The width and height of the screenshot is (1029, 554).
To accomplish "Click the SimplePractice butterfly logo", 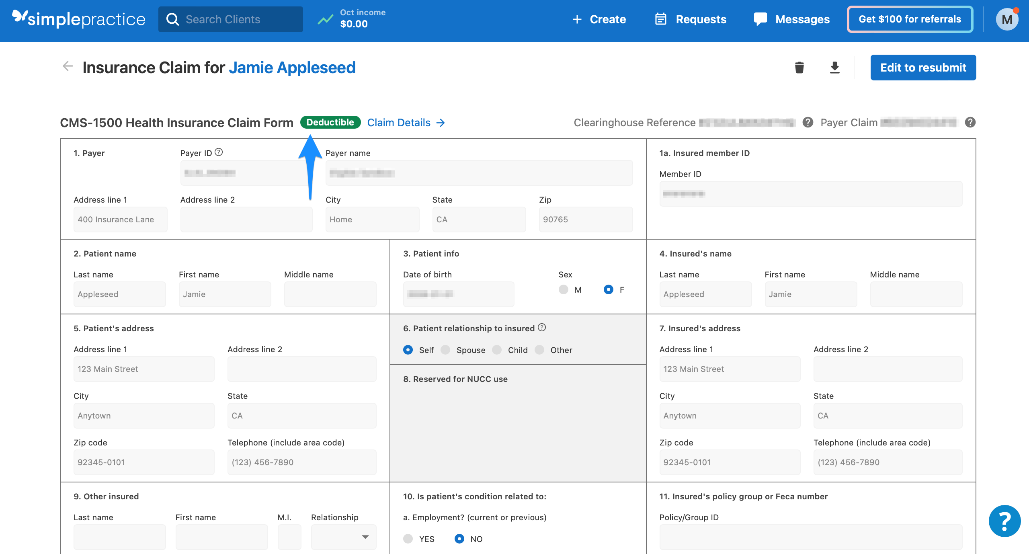I will pos(19,16).
